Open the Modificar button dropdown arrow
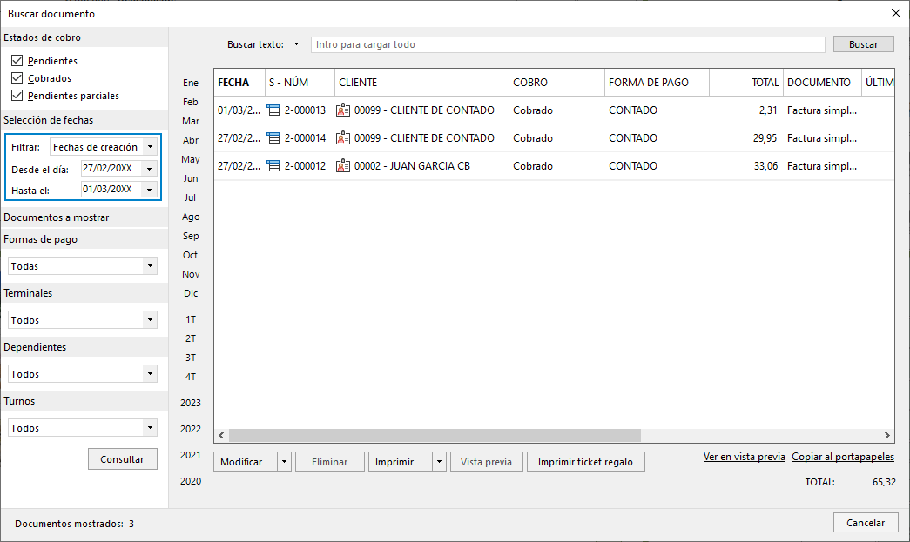 (x=284, y=462)
